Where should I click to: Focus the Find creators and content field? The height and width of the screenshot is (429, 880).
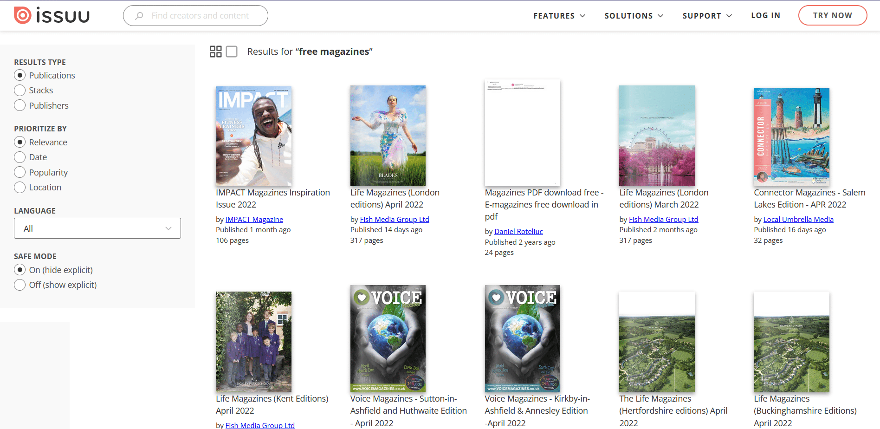coord(195,16)
